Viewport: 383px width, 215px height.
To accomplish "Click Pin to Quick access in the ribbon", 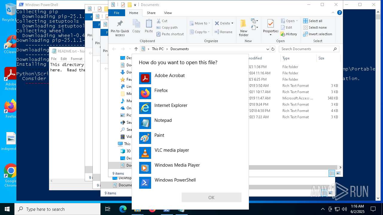I will [x=120, y=28].
